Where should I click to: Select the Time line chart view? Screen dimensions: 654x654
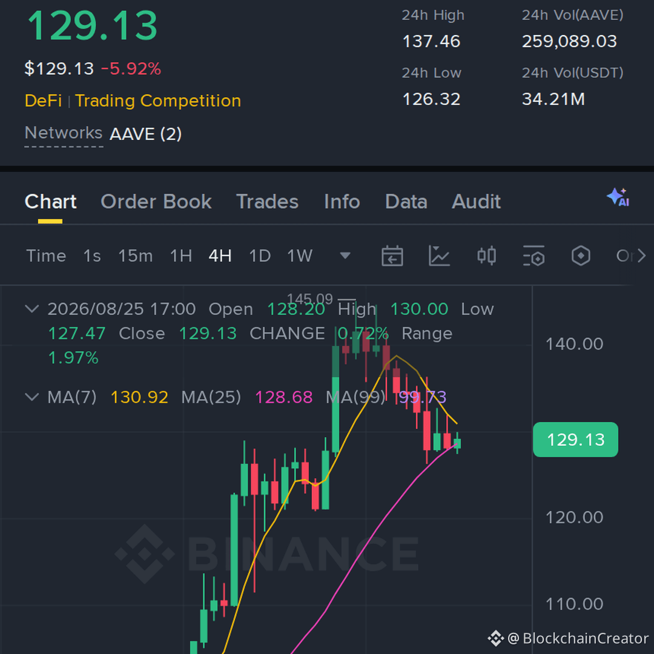click(46, 256)
